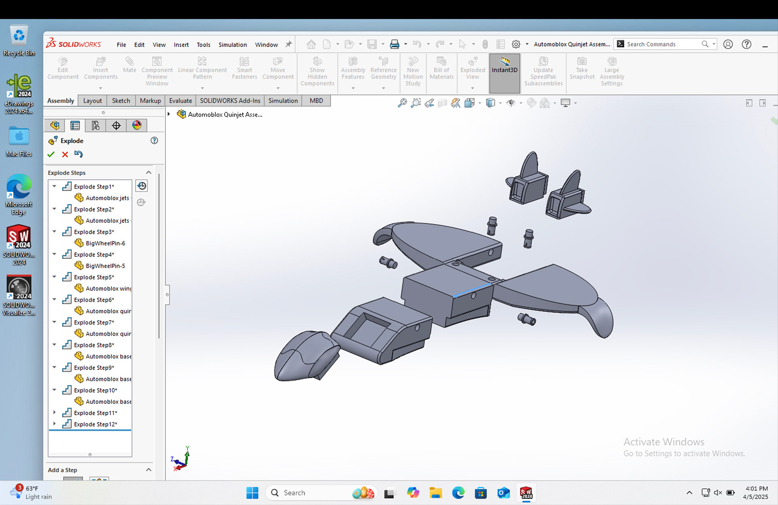This screenshot has height=505, width=778.
Task: Open File Explorer from the taskbar
Action: [x=436, y=493]
